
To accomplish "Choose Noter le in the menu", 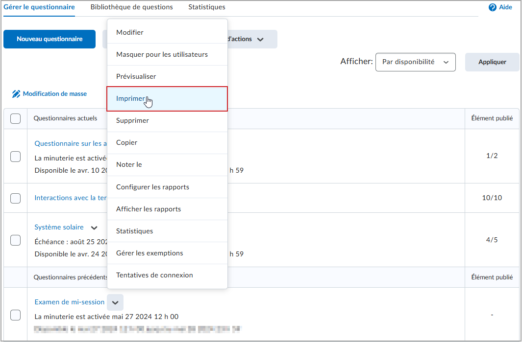I will click(167, 164).
